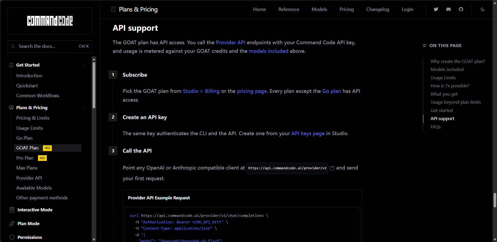The height and width of the screenshot is (242, 497).
Task: Open the Discord community link
Action: tap(448, 9)
